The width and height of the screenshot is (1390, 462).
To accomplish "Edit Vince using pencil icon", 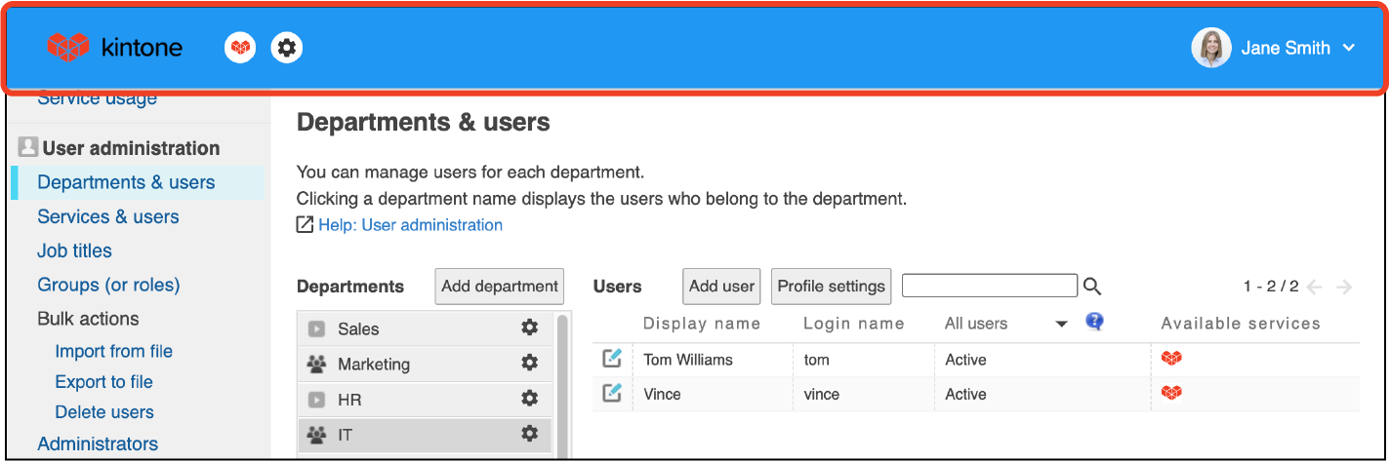I will click(x=612, y=394).
